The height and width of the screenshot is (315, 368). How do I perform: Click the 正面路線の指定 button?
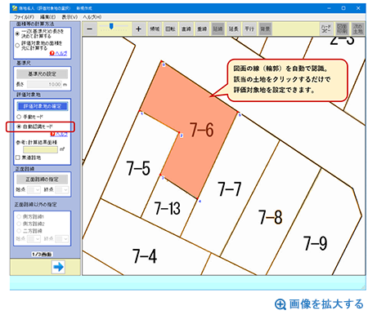click(43, 180)
